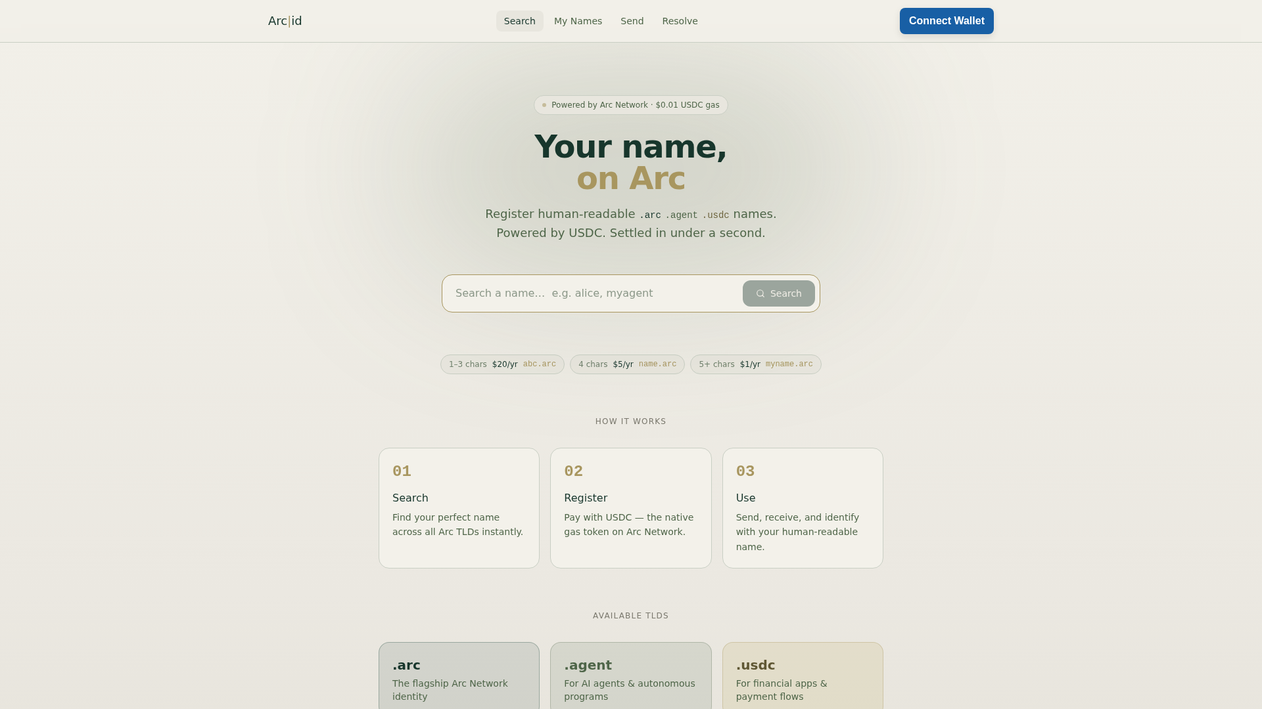The width and height of the screenshot is (1262, 709).
Task: Select the 1–3 chars $20/yr pricing chip
Action: (502, 364)
